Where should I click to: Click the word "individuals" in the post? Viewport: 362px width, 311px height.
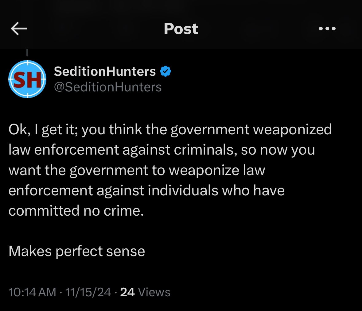point(183,190)
